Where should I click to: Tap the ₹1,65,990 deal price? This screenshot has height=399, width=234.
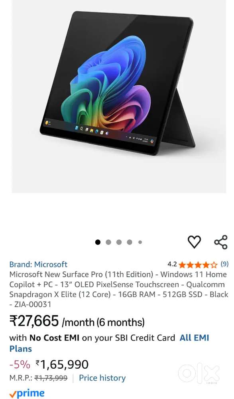click(62, 364)
